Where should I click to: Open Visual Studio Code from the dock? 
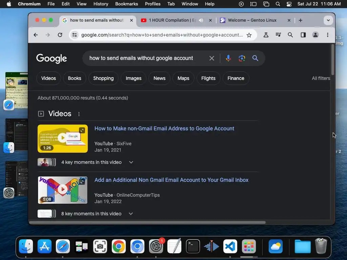(230, 246)
